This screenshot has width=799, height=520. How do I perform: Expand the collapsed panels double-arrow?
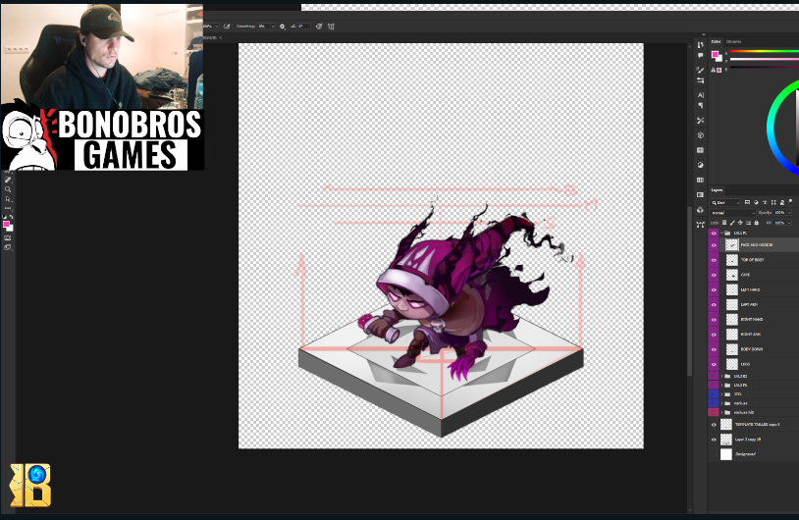pyautogui.click(x=704, y=34)
